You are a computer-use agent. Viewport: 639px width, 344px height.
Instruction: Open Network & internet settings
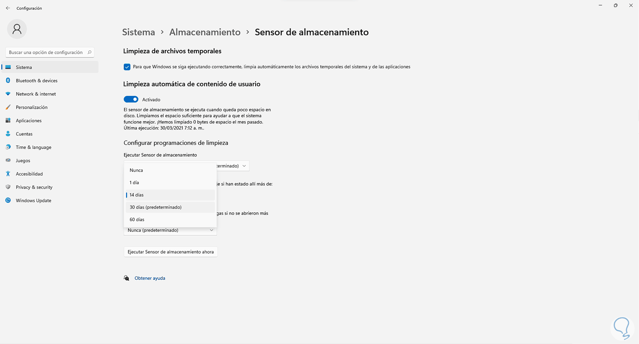(x=36, y=94)
